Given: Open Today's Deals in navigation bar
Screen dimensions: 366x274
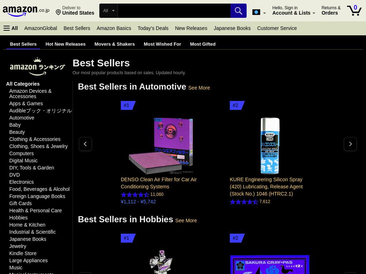Looking at the screenshot, I should pyautogui.click(x=153, y=28).
